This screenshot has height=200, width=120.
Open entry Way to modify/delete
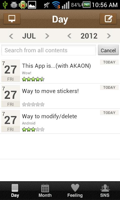60,121
